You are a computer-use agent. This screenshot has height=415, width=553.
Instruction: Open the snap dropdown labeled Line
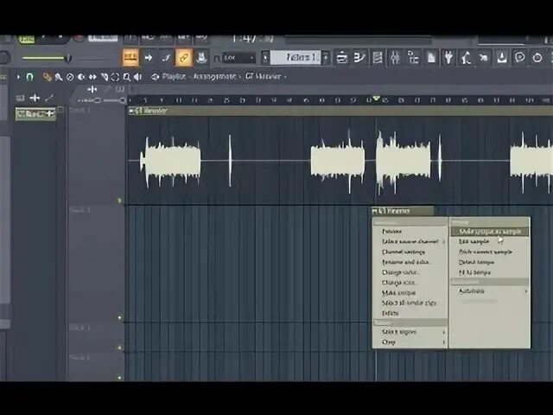click(238, 58)
